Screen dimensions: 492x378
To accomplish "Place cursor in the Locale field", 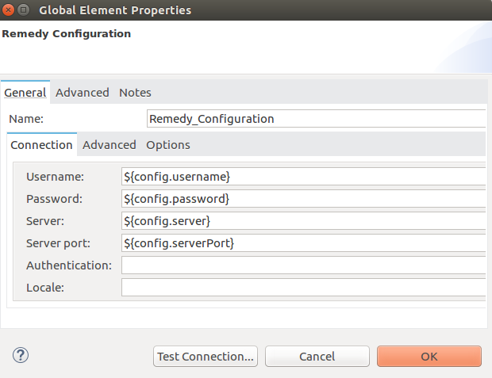I will coord(303,287).
